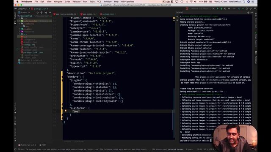Viewport: 271px width, 152px height.
Task: Open the File menu
Action: click(36, 2)
